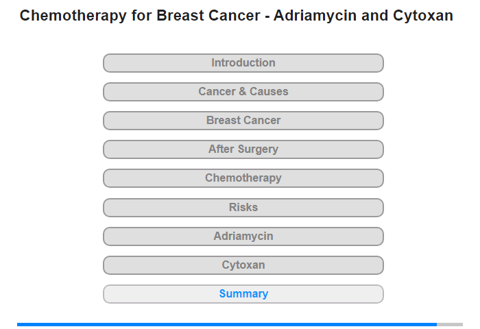Click the blue filled part of progress bar
The height and width of the screenshot is (329, 480).
[x=227, y=324]
